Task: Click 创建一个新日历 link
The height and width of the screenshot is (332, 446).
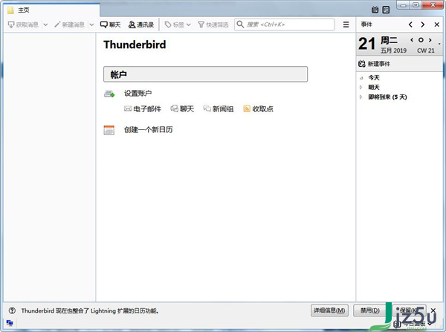Action: coord(148,130)
